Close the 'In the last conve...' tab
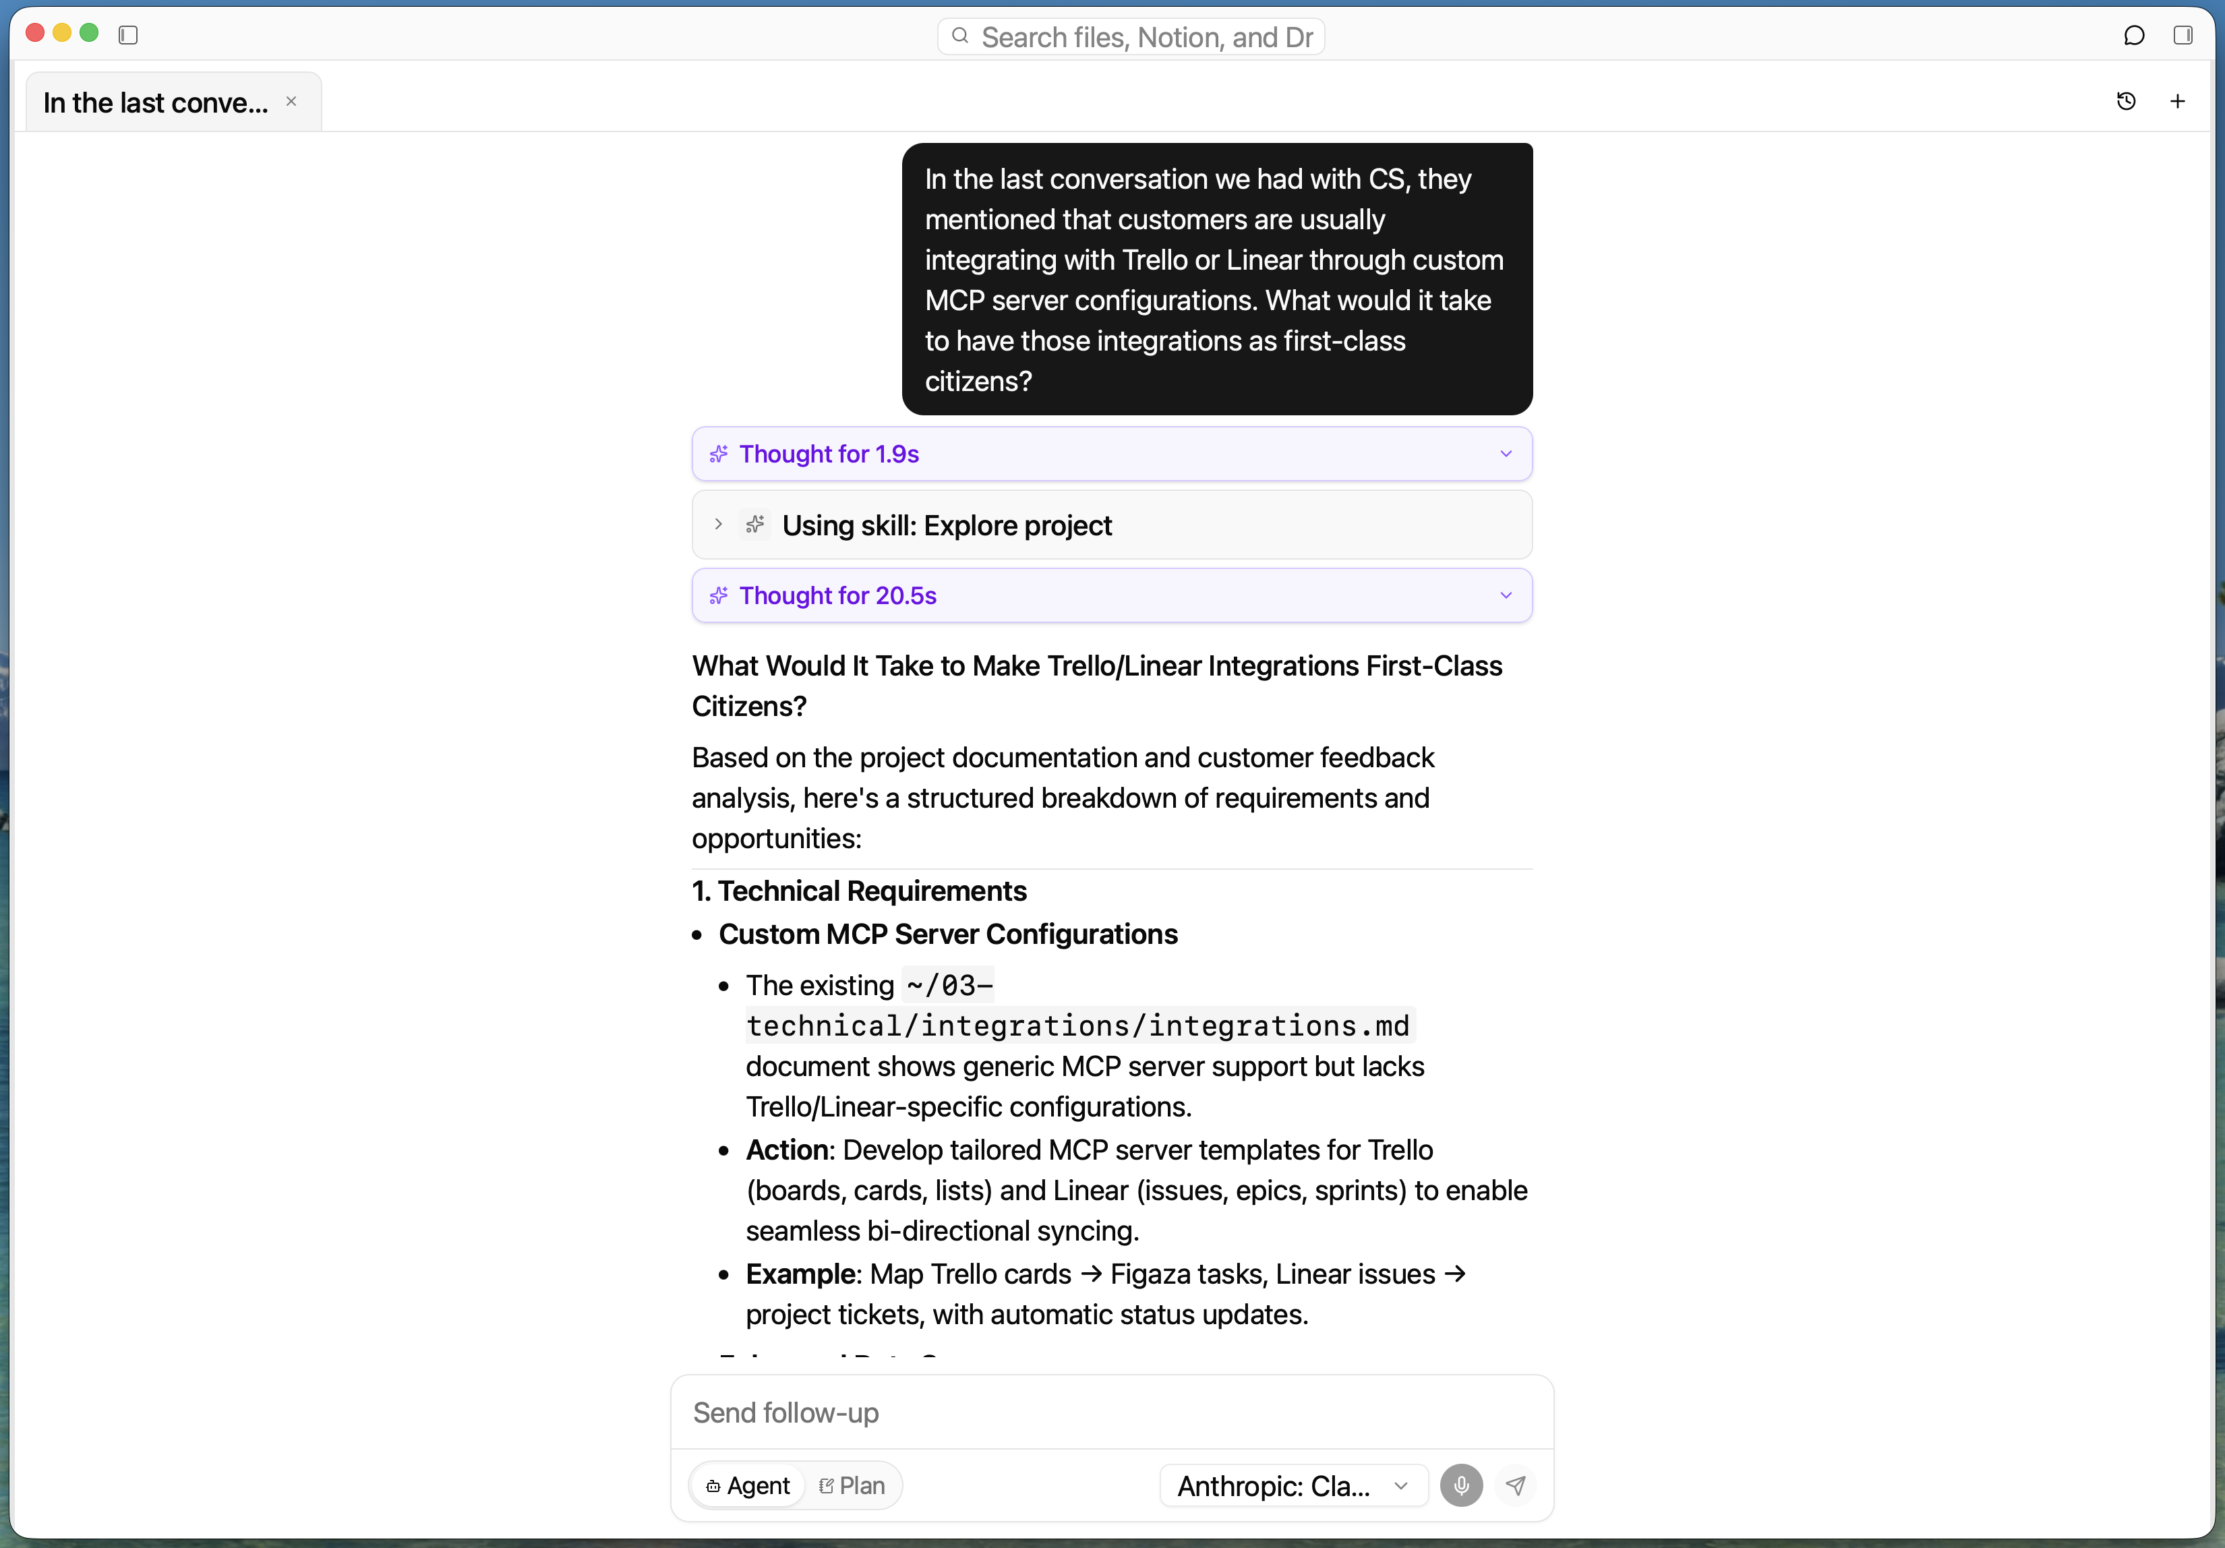 point(291,101)
